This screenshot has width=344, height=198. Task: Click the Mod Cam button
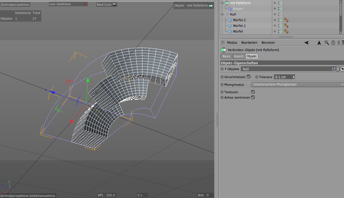106,5
